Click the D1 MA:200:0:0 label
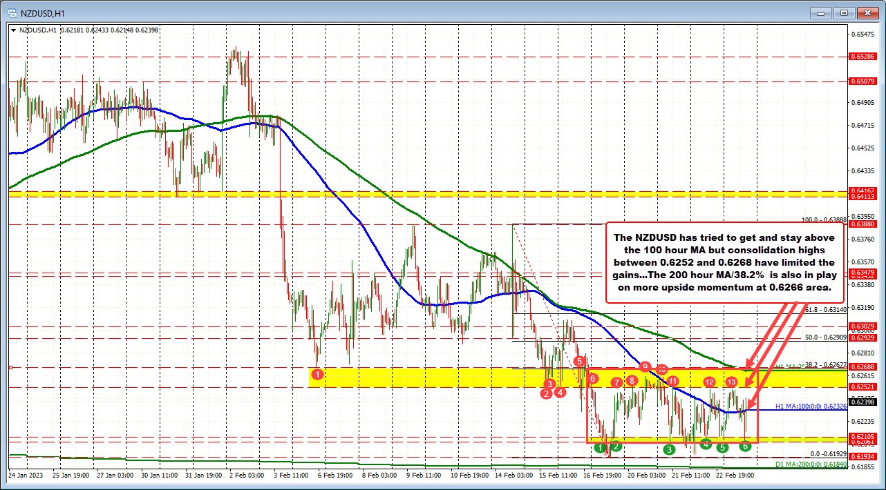 coord(811,465)
